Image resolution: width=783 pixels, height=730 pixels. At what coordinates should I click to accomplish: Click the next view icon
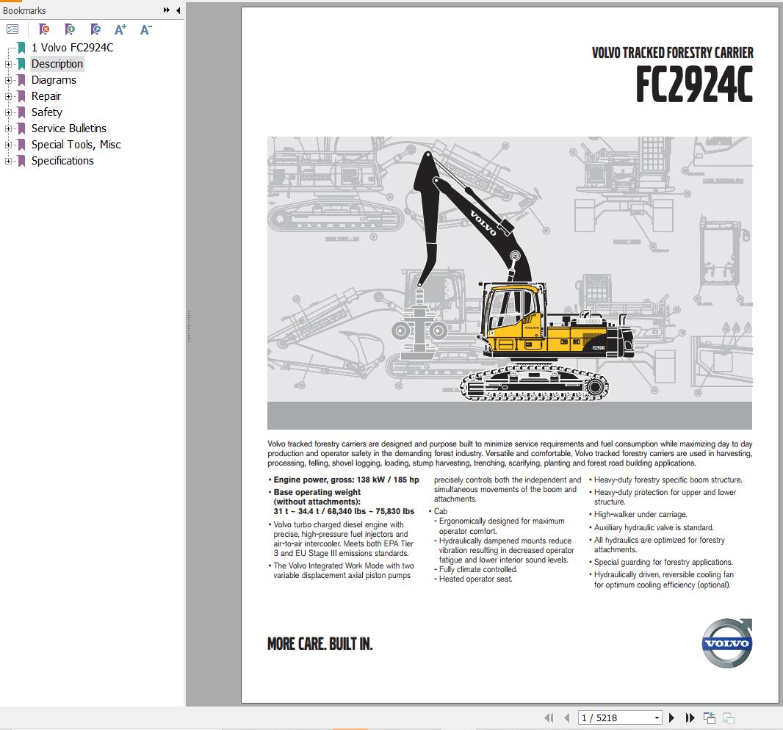click(729, 718)
